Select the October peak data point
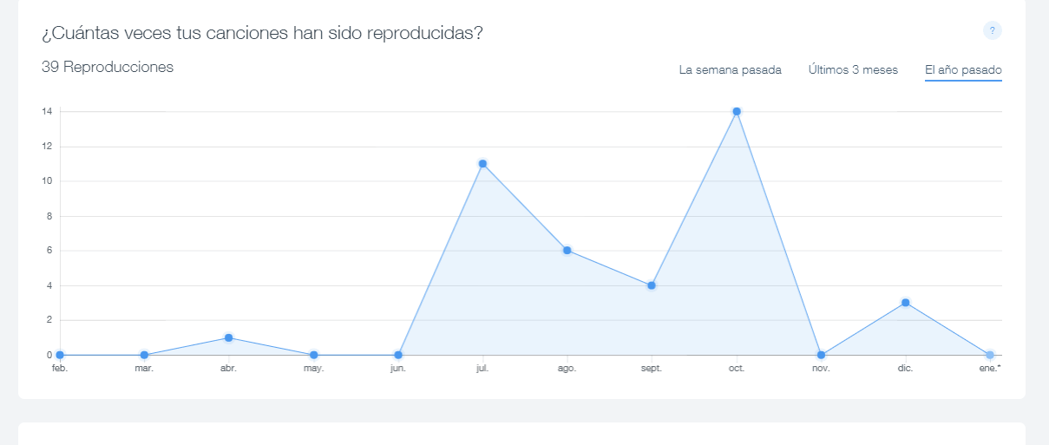This screenshot has width=1049, height=445. point(737,111)
